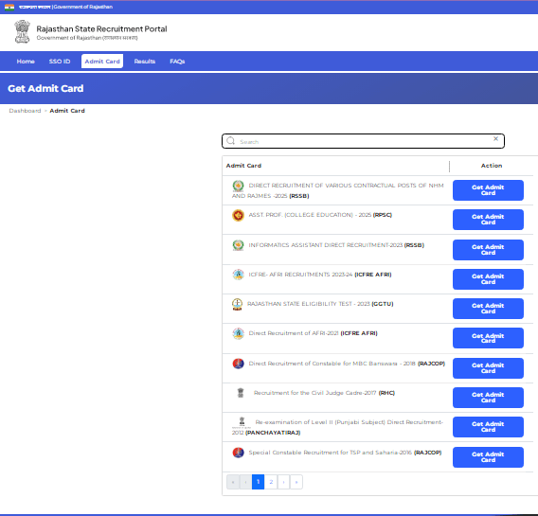Click first page double-arrow in pagination
The height and width of the screenshot is (516, 538).
coord(233,482)
